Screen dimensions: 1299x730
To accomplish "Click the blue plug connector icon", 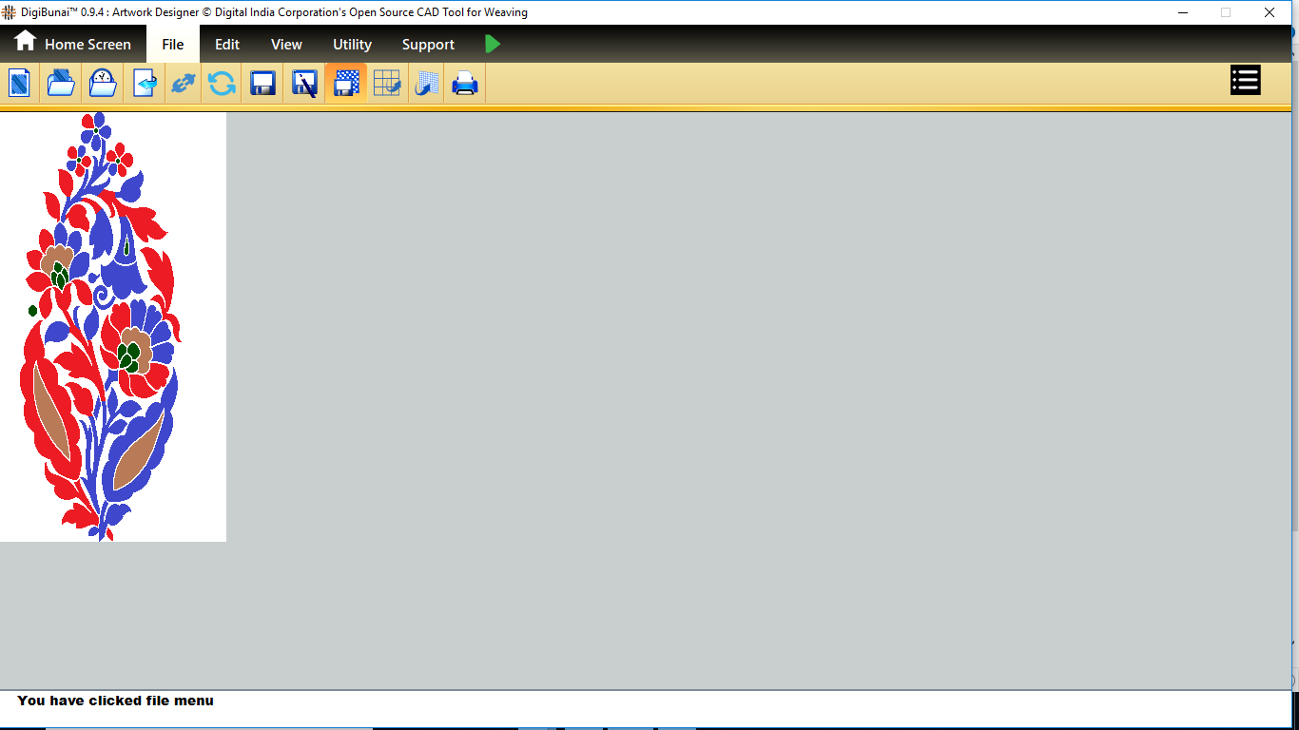I will [x=183, y=84].
